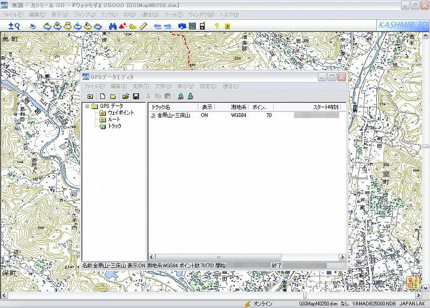Open the リンク(L) menu
This screenshot has width=430, height=308.
(x=109, y=14)
